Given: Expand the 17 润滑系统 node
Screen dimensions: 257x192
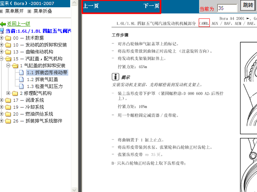Looking at the screenshot, I should coord(1,100).
